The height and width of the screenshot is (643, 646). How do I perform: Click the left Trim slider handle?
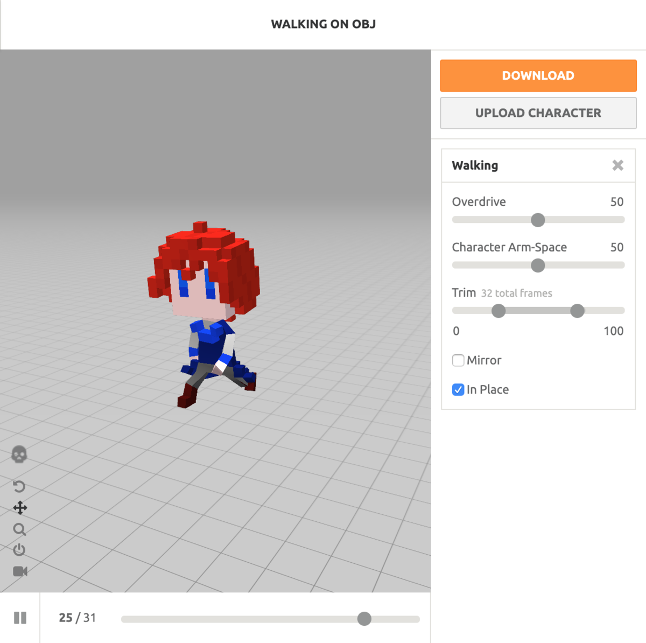coord(498,311)
